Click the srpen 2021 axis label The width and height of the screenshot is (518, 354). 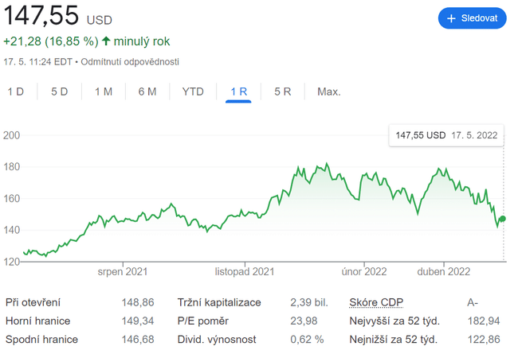coord(122,271)
